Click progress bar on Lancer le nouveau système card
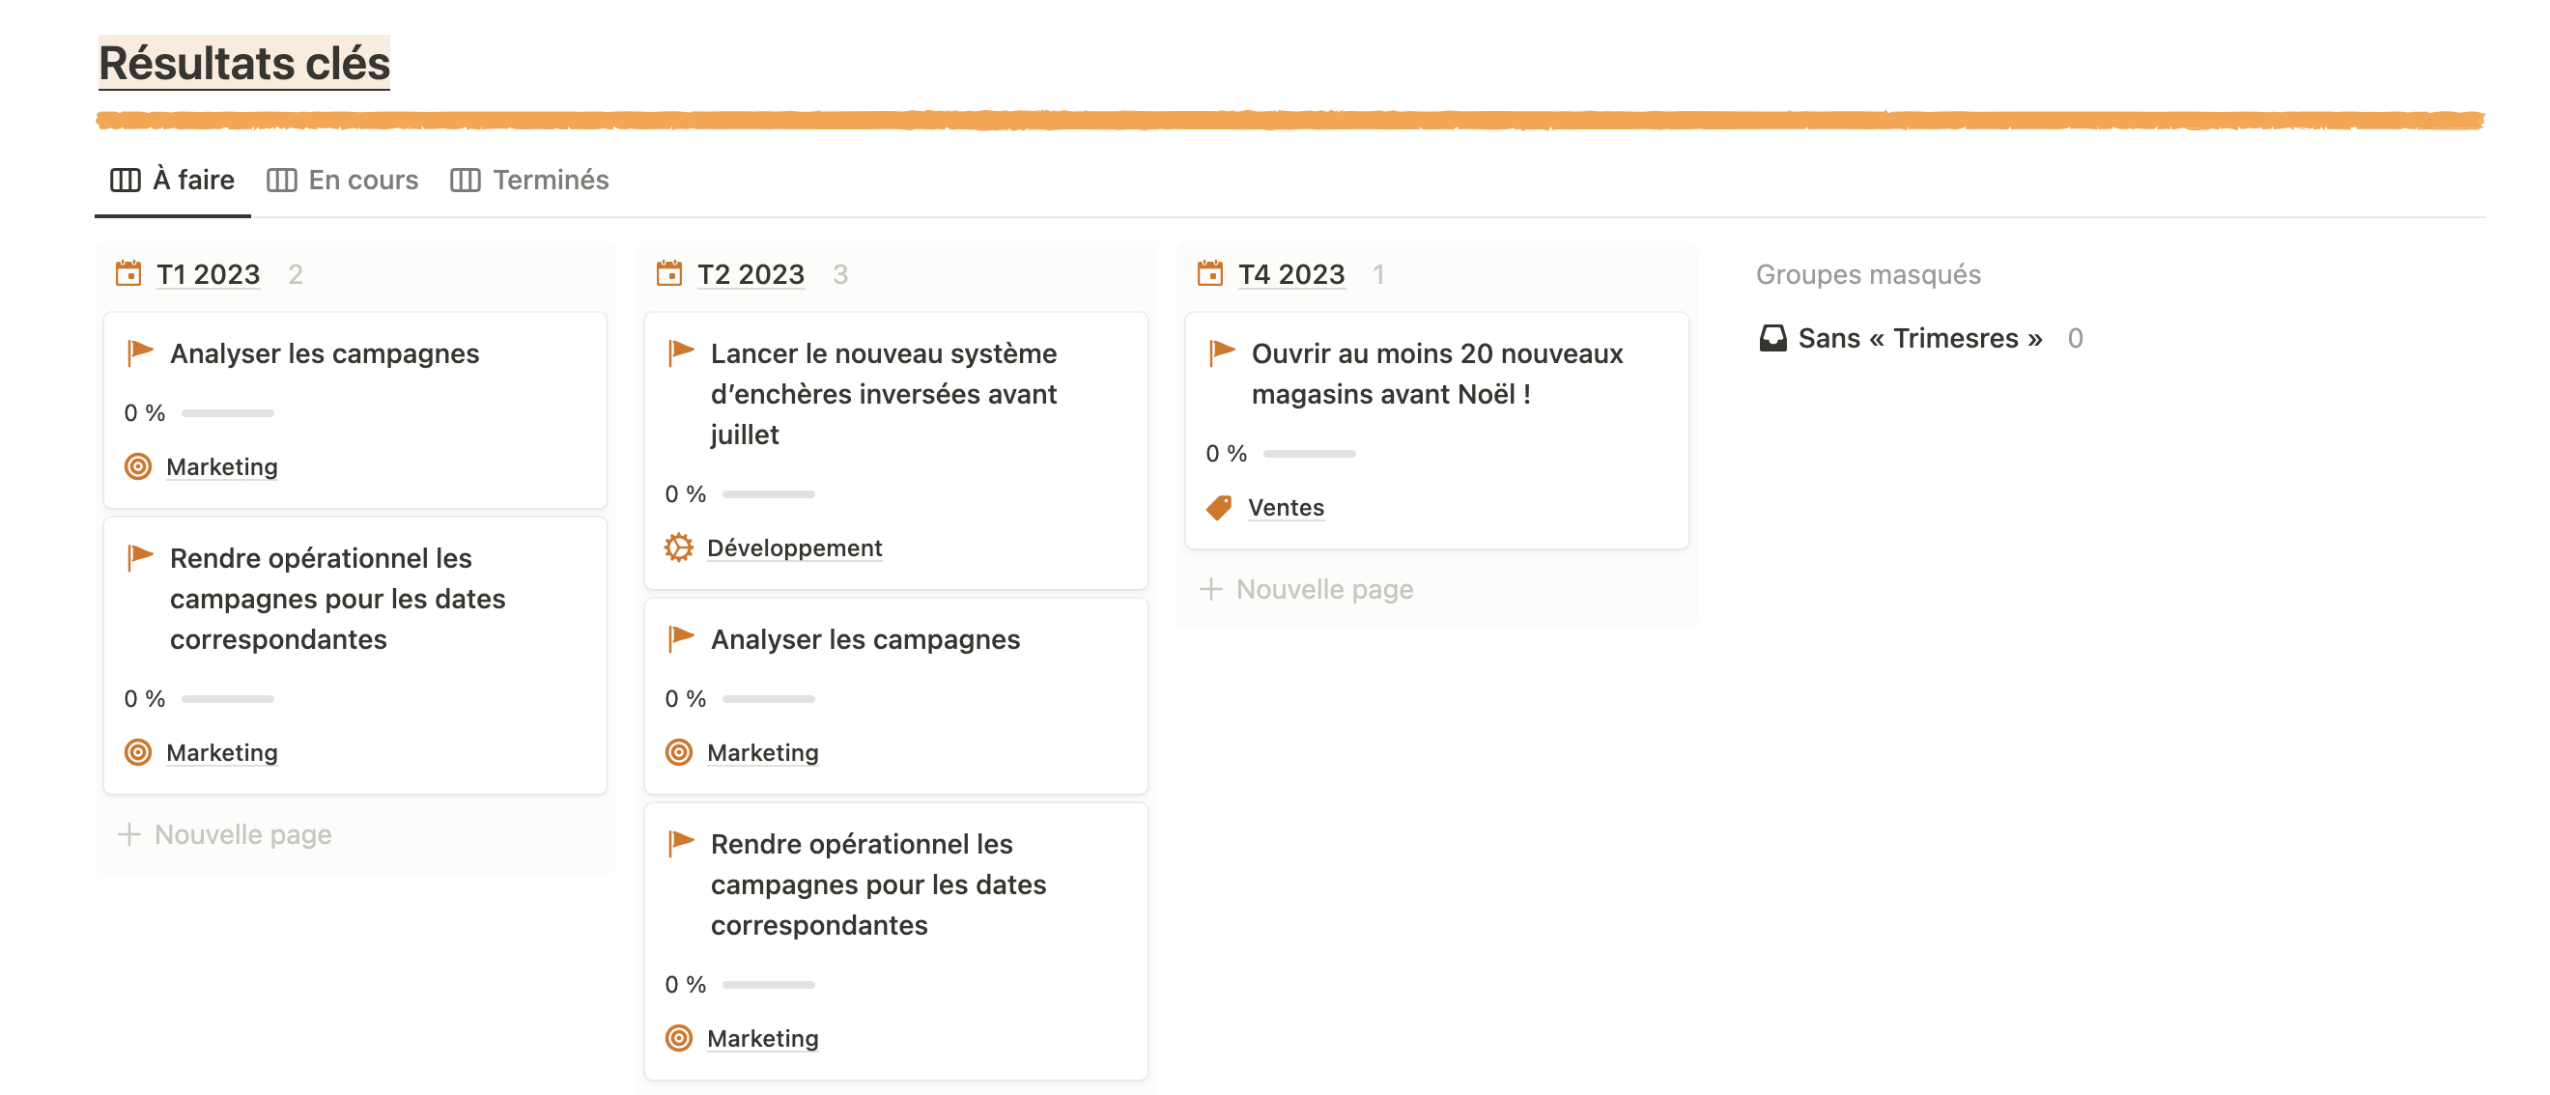Image resolution: width=2550 pixels, height=1095 pixels. click(768, 493)
